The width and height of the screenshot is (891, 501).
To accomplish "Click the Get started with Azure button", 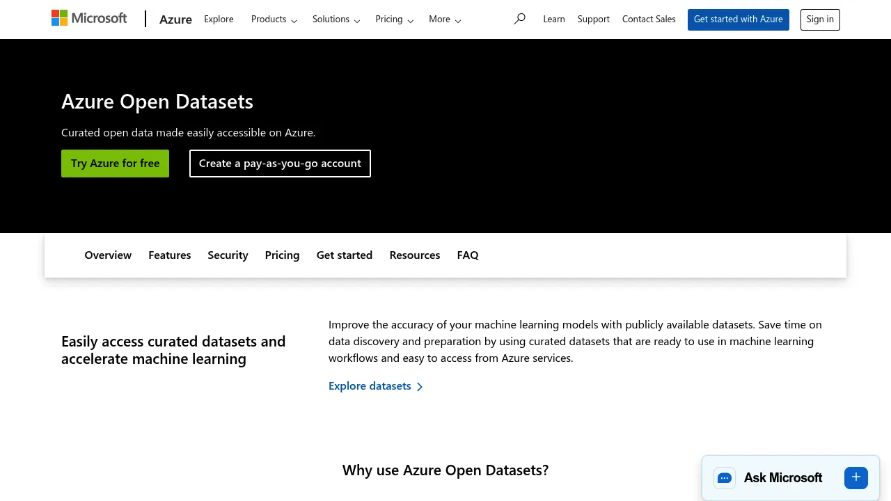I will 739,19.
